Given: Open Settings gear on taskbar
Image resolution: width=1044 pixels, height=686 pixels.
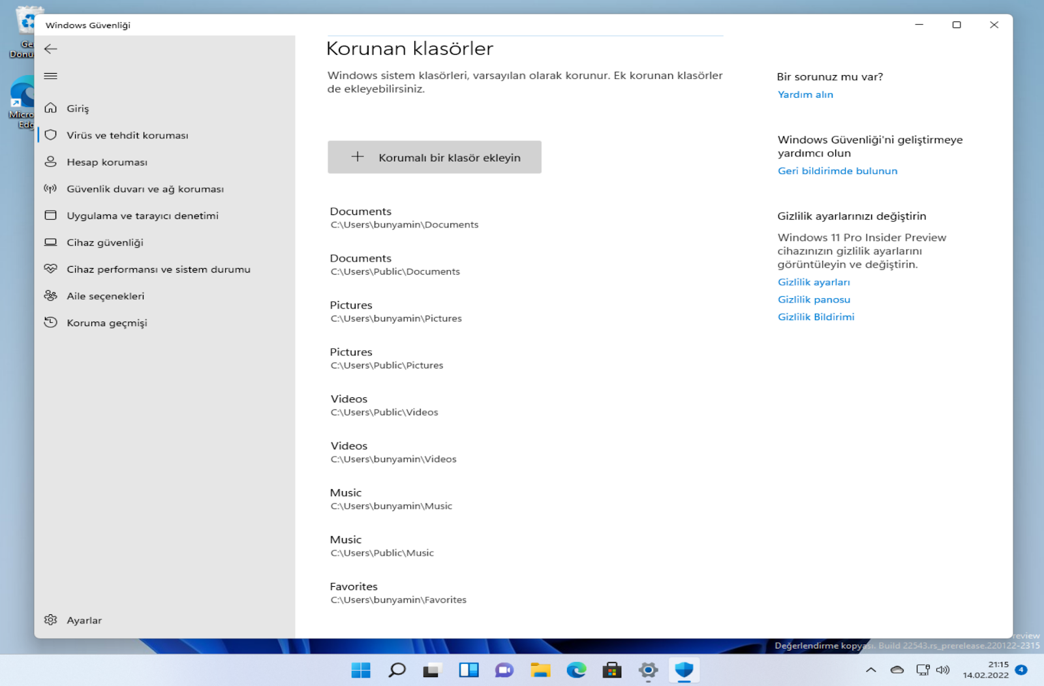Looking at the screenshot, I should [x=648, y=670].
